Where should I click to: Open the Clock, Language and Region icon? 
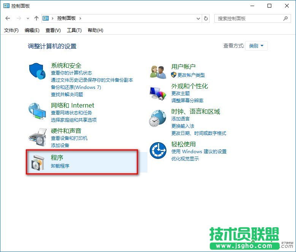(x=158, y=118)
